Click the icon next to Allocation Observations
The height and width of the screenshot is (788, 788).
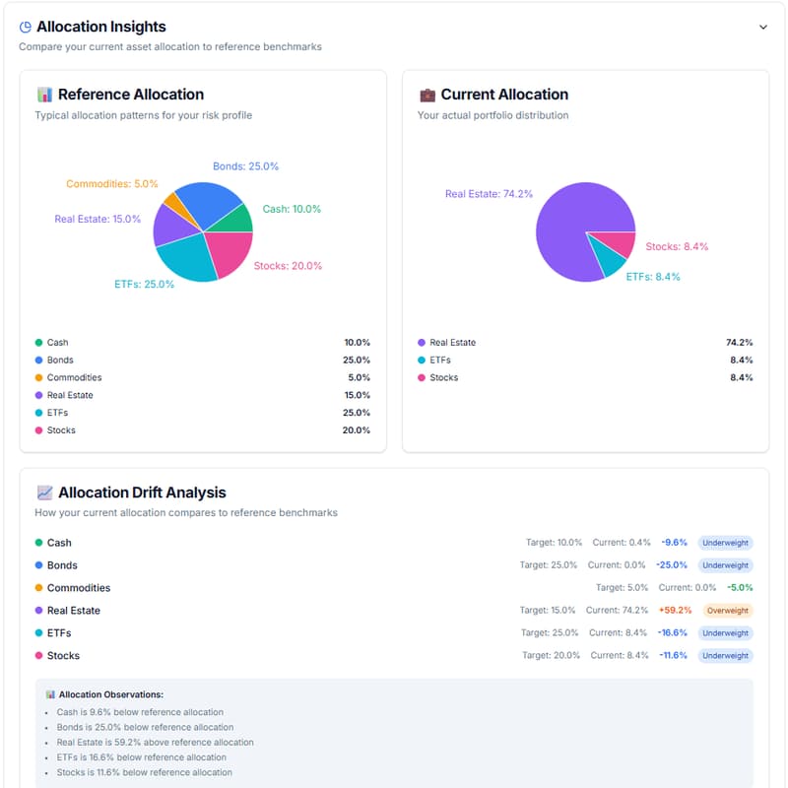(x=50, y=694)
